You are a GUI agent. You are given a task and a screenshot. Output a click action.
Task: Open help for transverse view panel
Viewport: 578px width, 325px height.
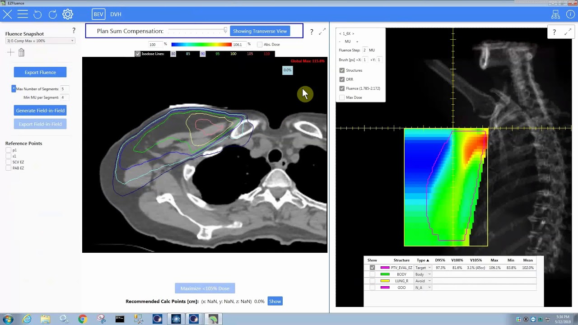pyautogui.click(x=312, y=32)
